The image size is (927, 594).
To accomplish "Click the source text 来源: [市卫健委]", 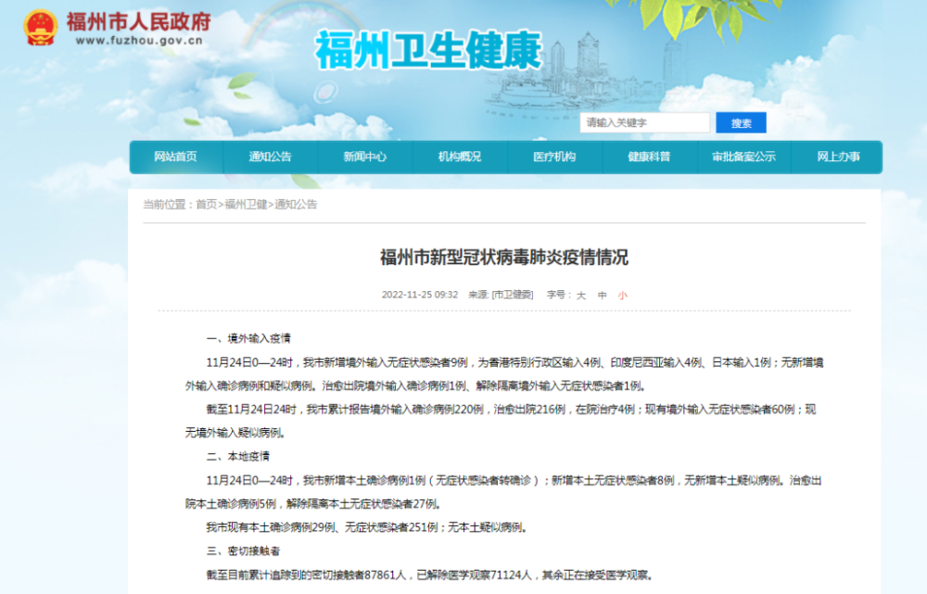I will pos(501,295).
